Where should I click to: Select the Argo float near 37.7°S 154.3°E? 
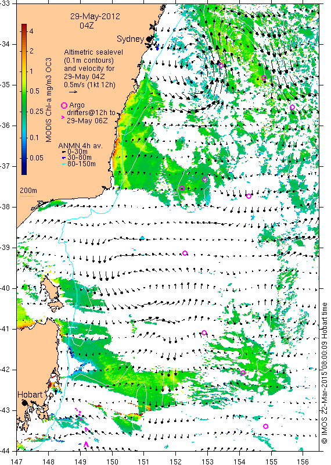[249, 196]
